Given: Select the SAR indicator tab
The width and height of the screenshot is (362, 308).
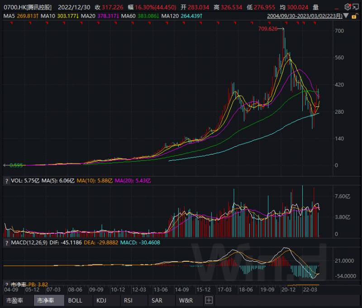Looking at the screenshot, I should (157, 300).
